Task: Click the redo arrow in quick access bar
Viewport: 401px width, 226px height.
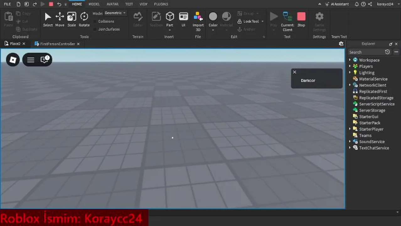Action: (35, 4)
